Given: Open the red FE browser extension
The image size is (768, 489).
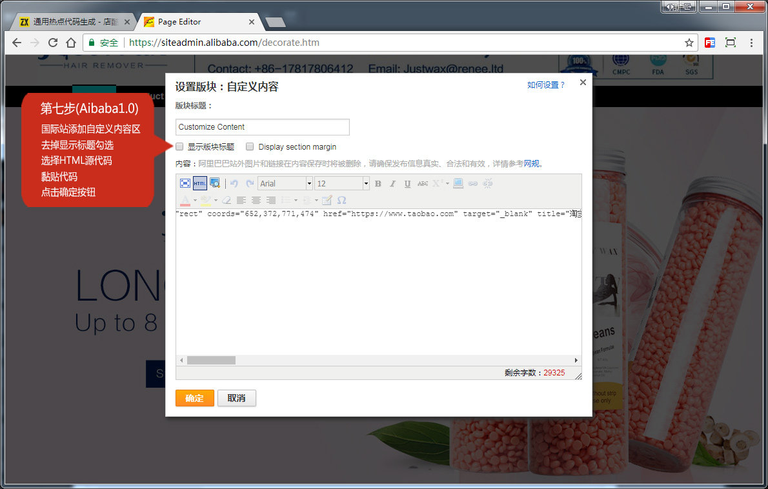Looking at the screenshot, I should click(710, 43).
